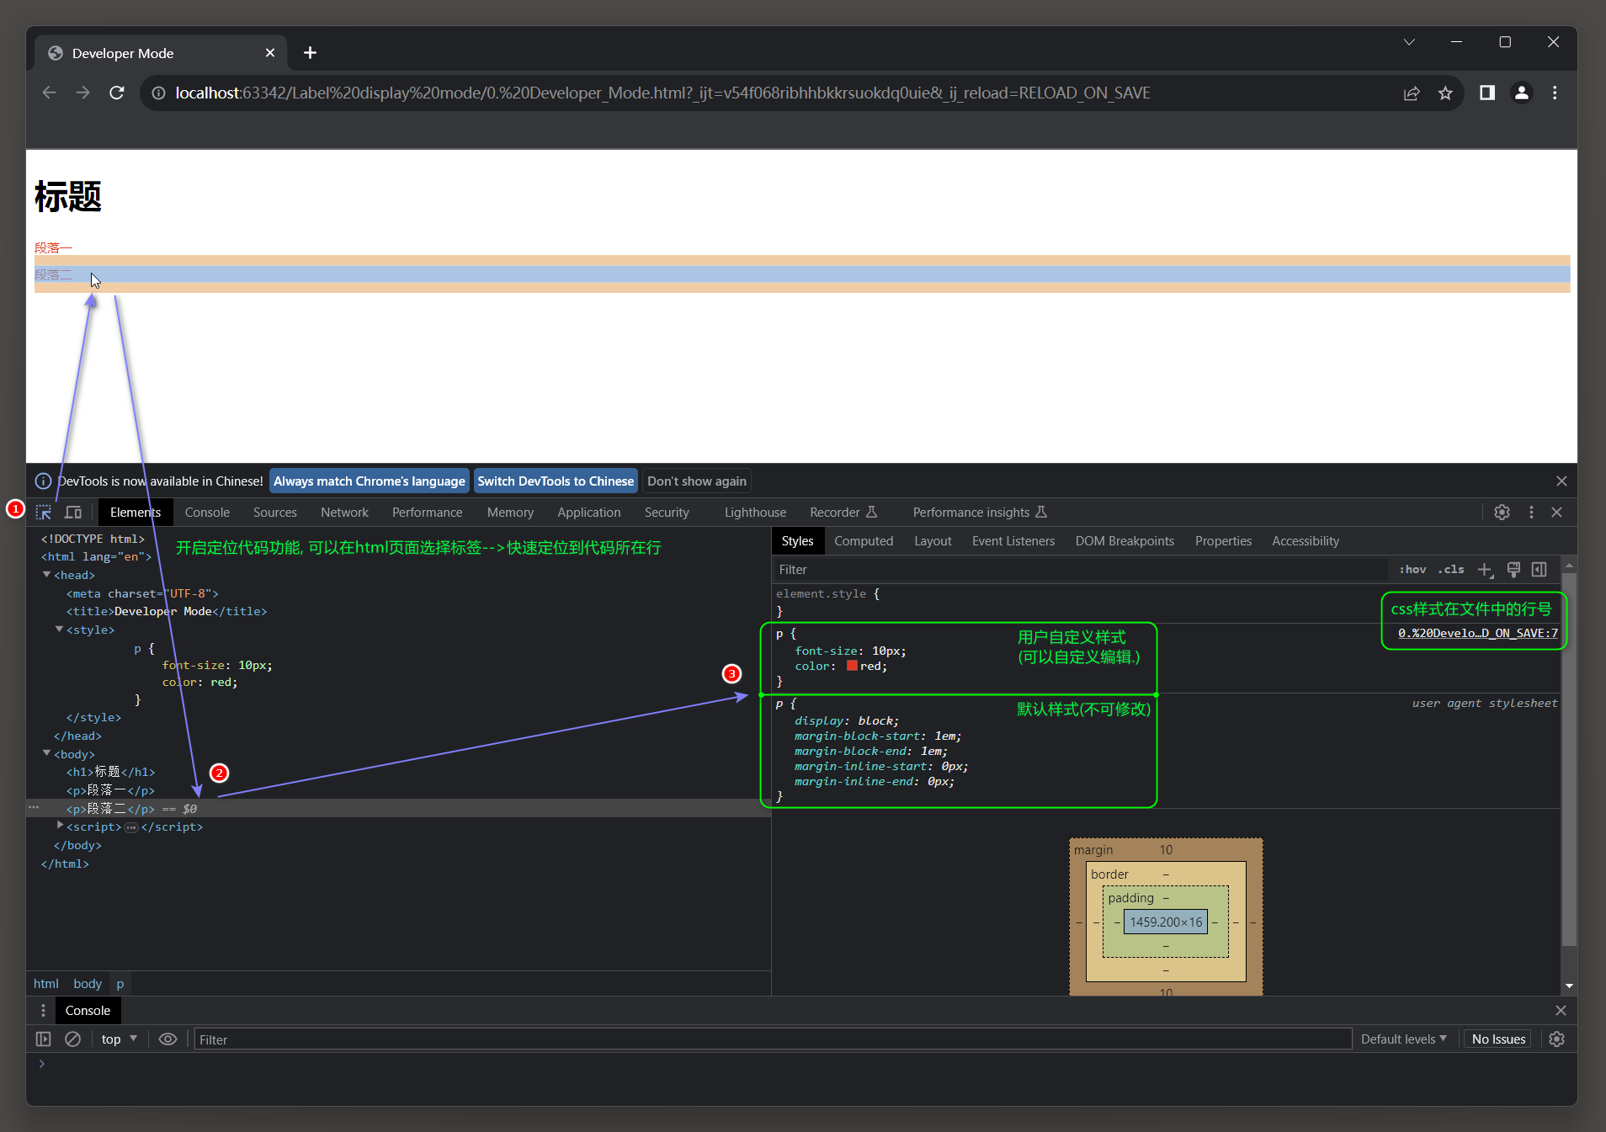The image size is (1606, 1132).
Task: Open the stylesheet source link ending SAVE:7
Action: coord(1478,633)
